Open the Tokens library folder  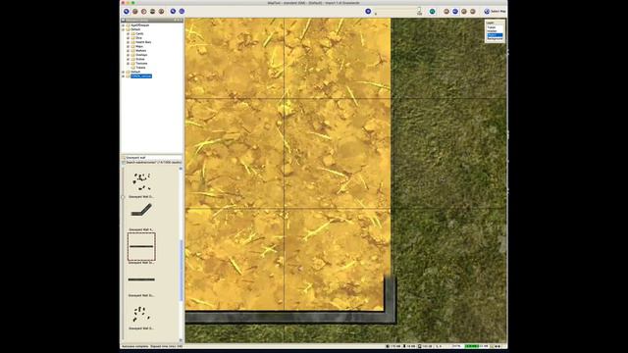[140, 68]
